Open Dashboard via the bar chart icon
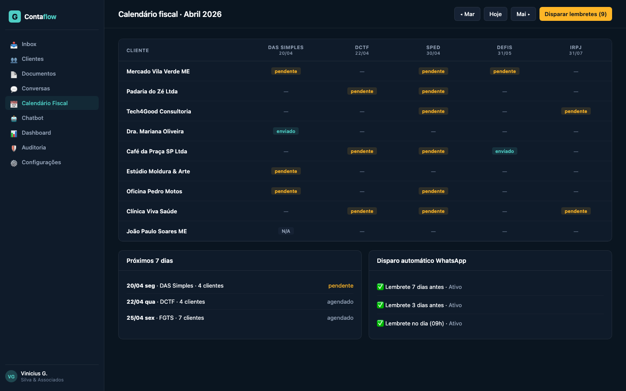 [x=14, y=133]
